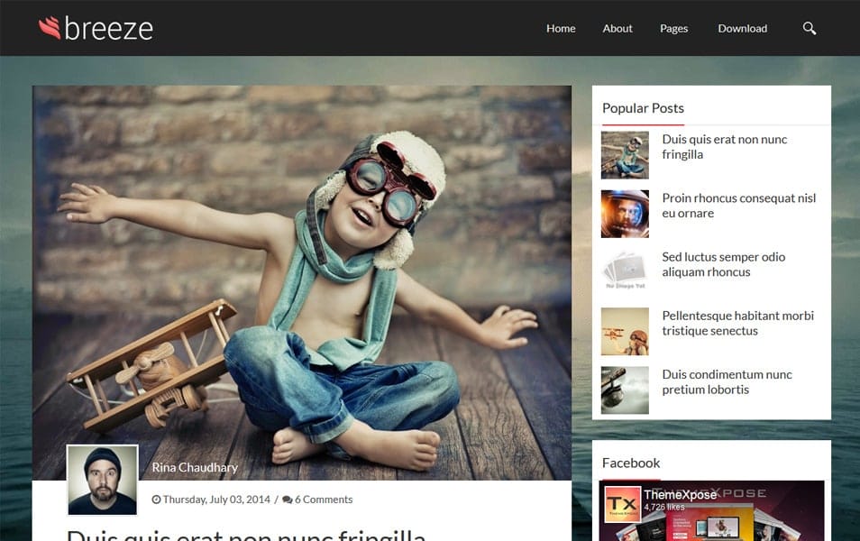Open "Pellentesque habitant morbi tristique senectus"
860x541 pixels.
point(737,323)
